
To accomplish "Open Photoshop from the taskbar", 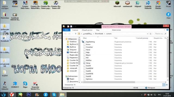I will tap(29, 95).
